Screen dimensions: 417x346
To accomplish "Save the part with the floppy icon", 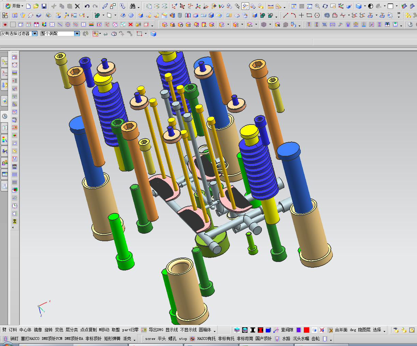I will (x=44, y=6).
